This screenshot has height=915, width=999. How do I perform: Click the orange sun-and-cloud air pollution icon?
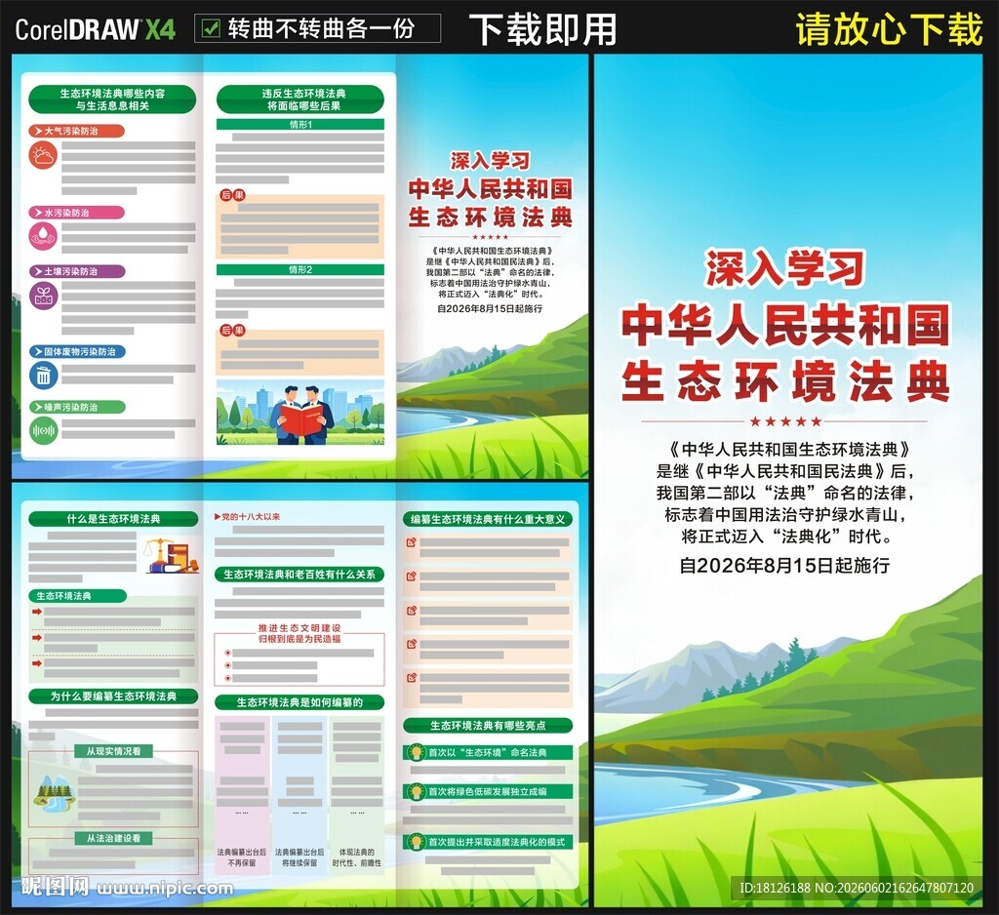tap(43, 155)
